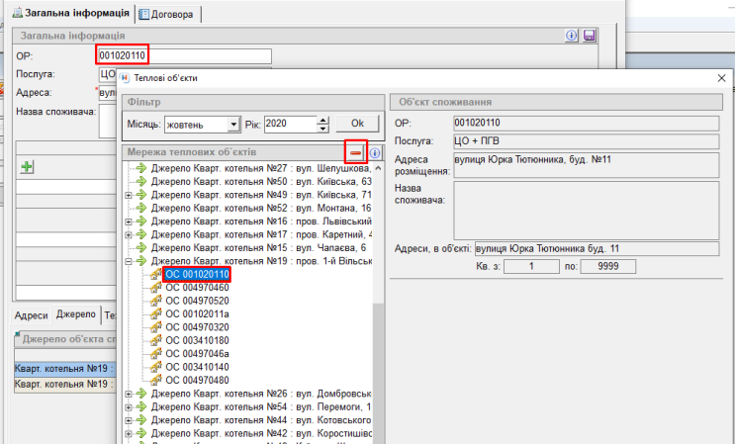Click green arrow icon of котельня №52

click(x=141, y=209)
